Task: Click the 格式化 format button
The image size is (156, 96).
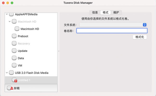Action: (x=140, y=37)
